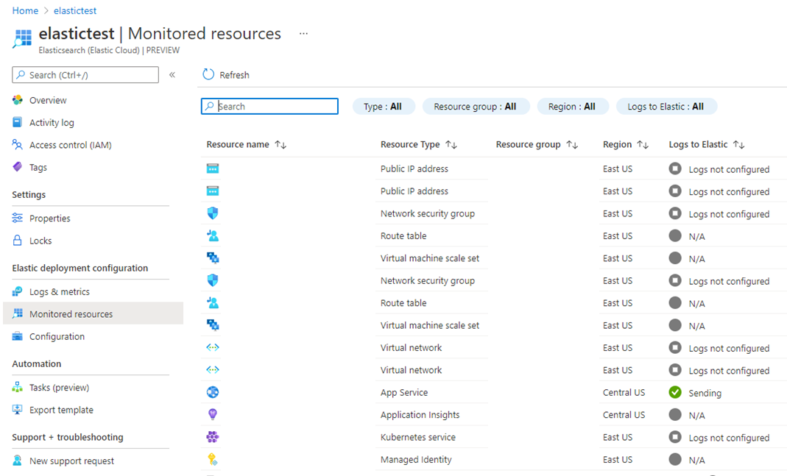The height and width of the screenshot is (476, 787).
Task: Click the elastictest resource icon in header
Action: pos(22,38)
